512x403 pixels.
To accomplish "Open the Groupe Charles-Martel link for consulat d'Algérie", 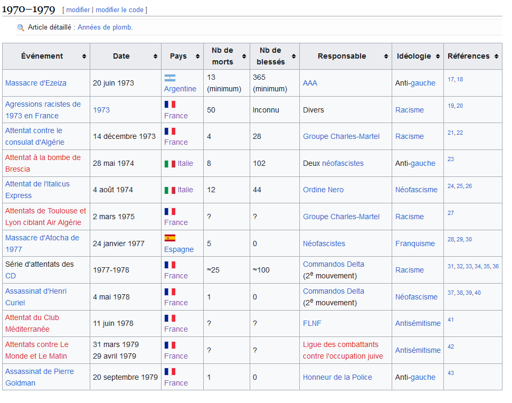I will pos(341,136).
